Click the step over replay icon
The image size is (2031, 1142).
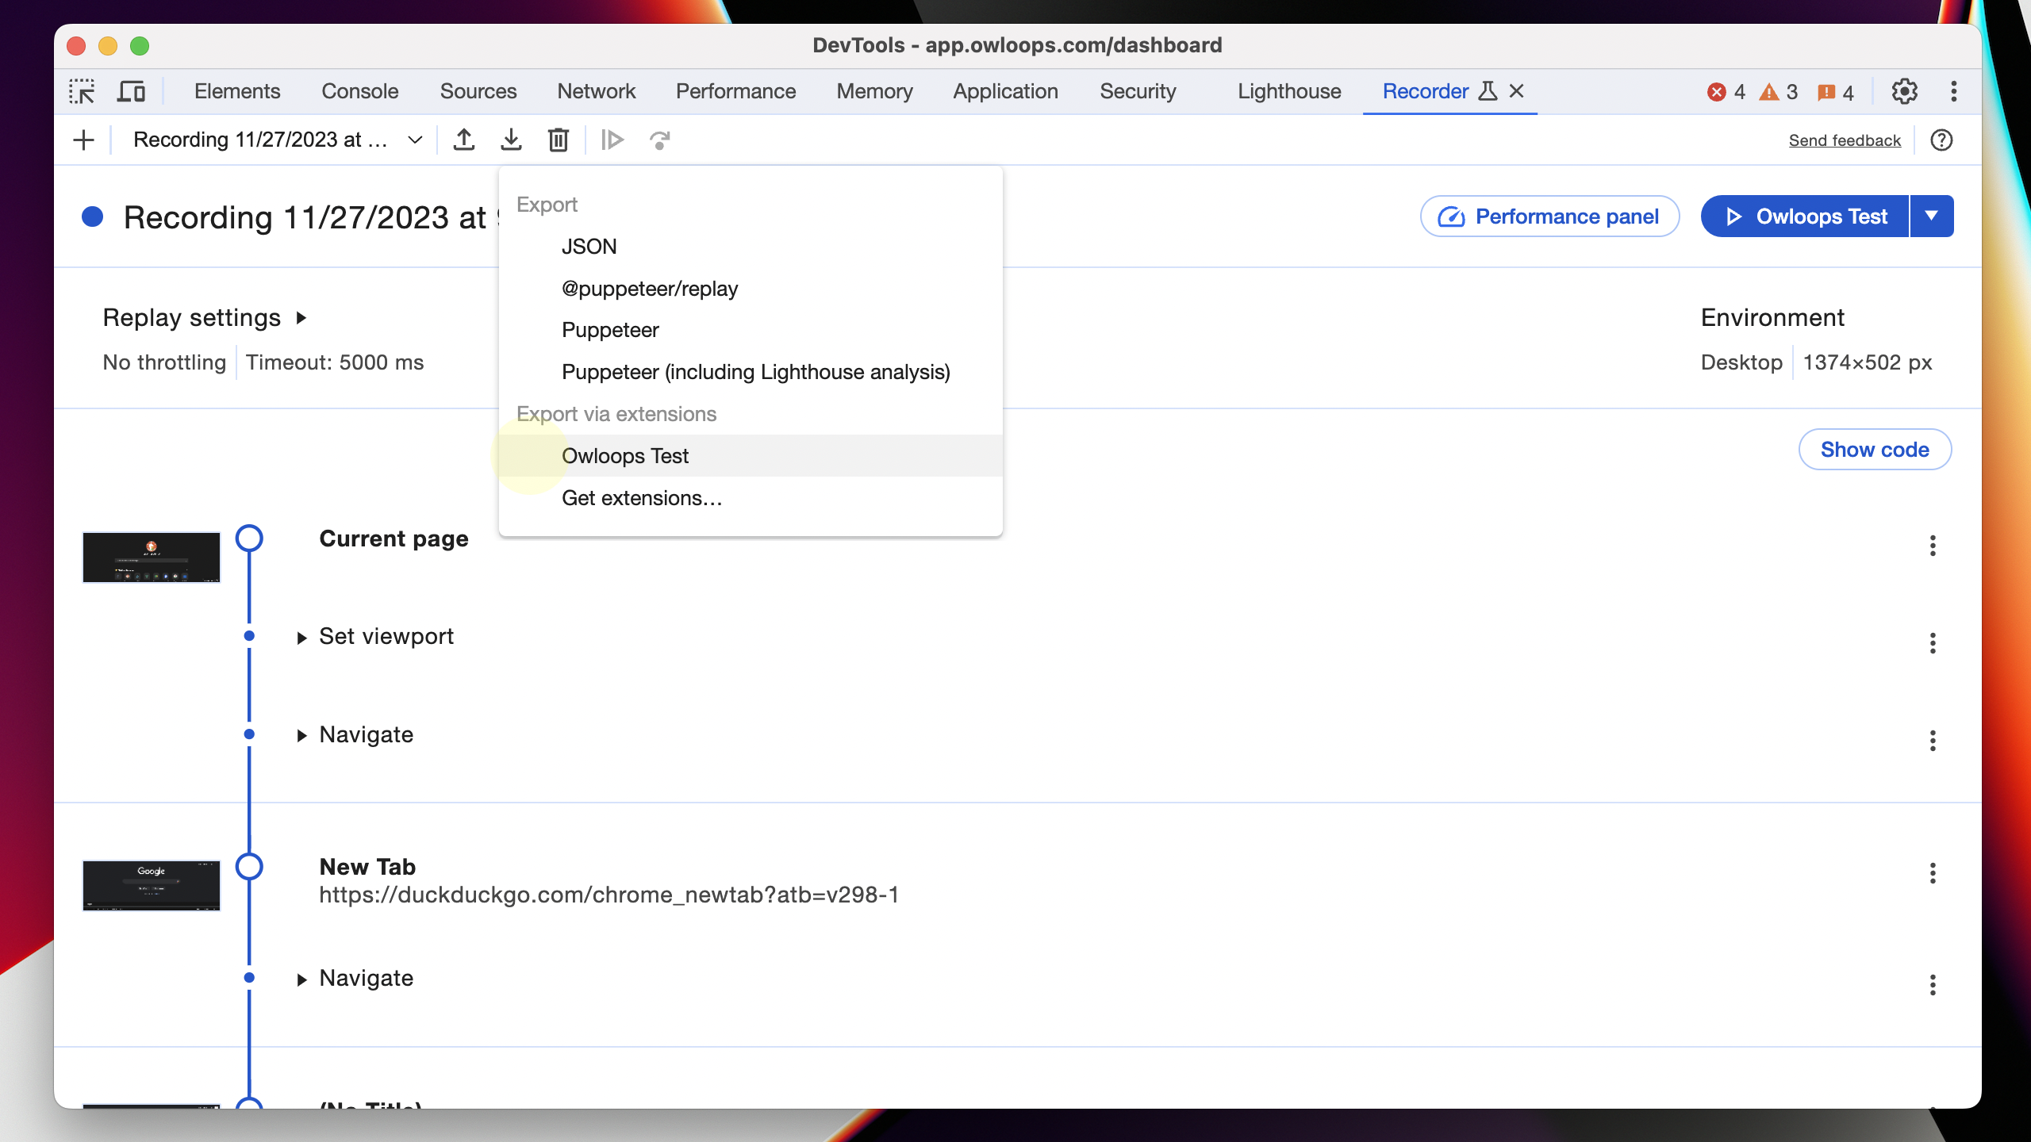point(659,140)
